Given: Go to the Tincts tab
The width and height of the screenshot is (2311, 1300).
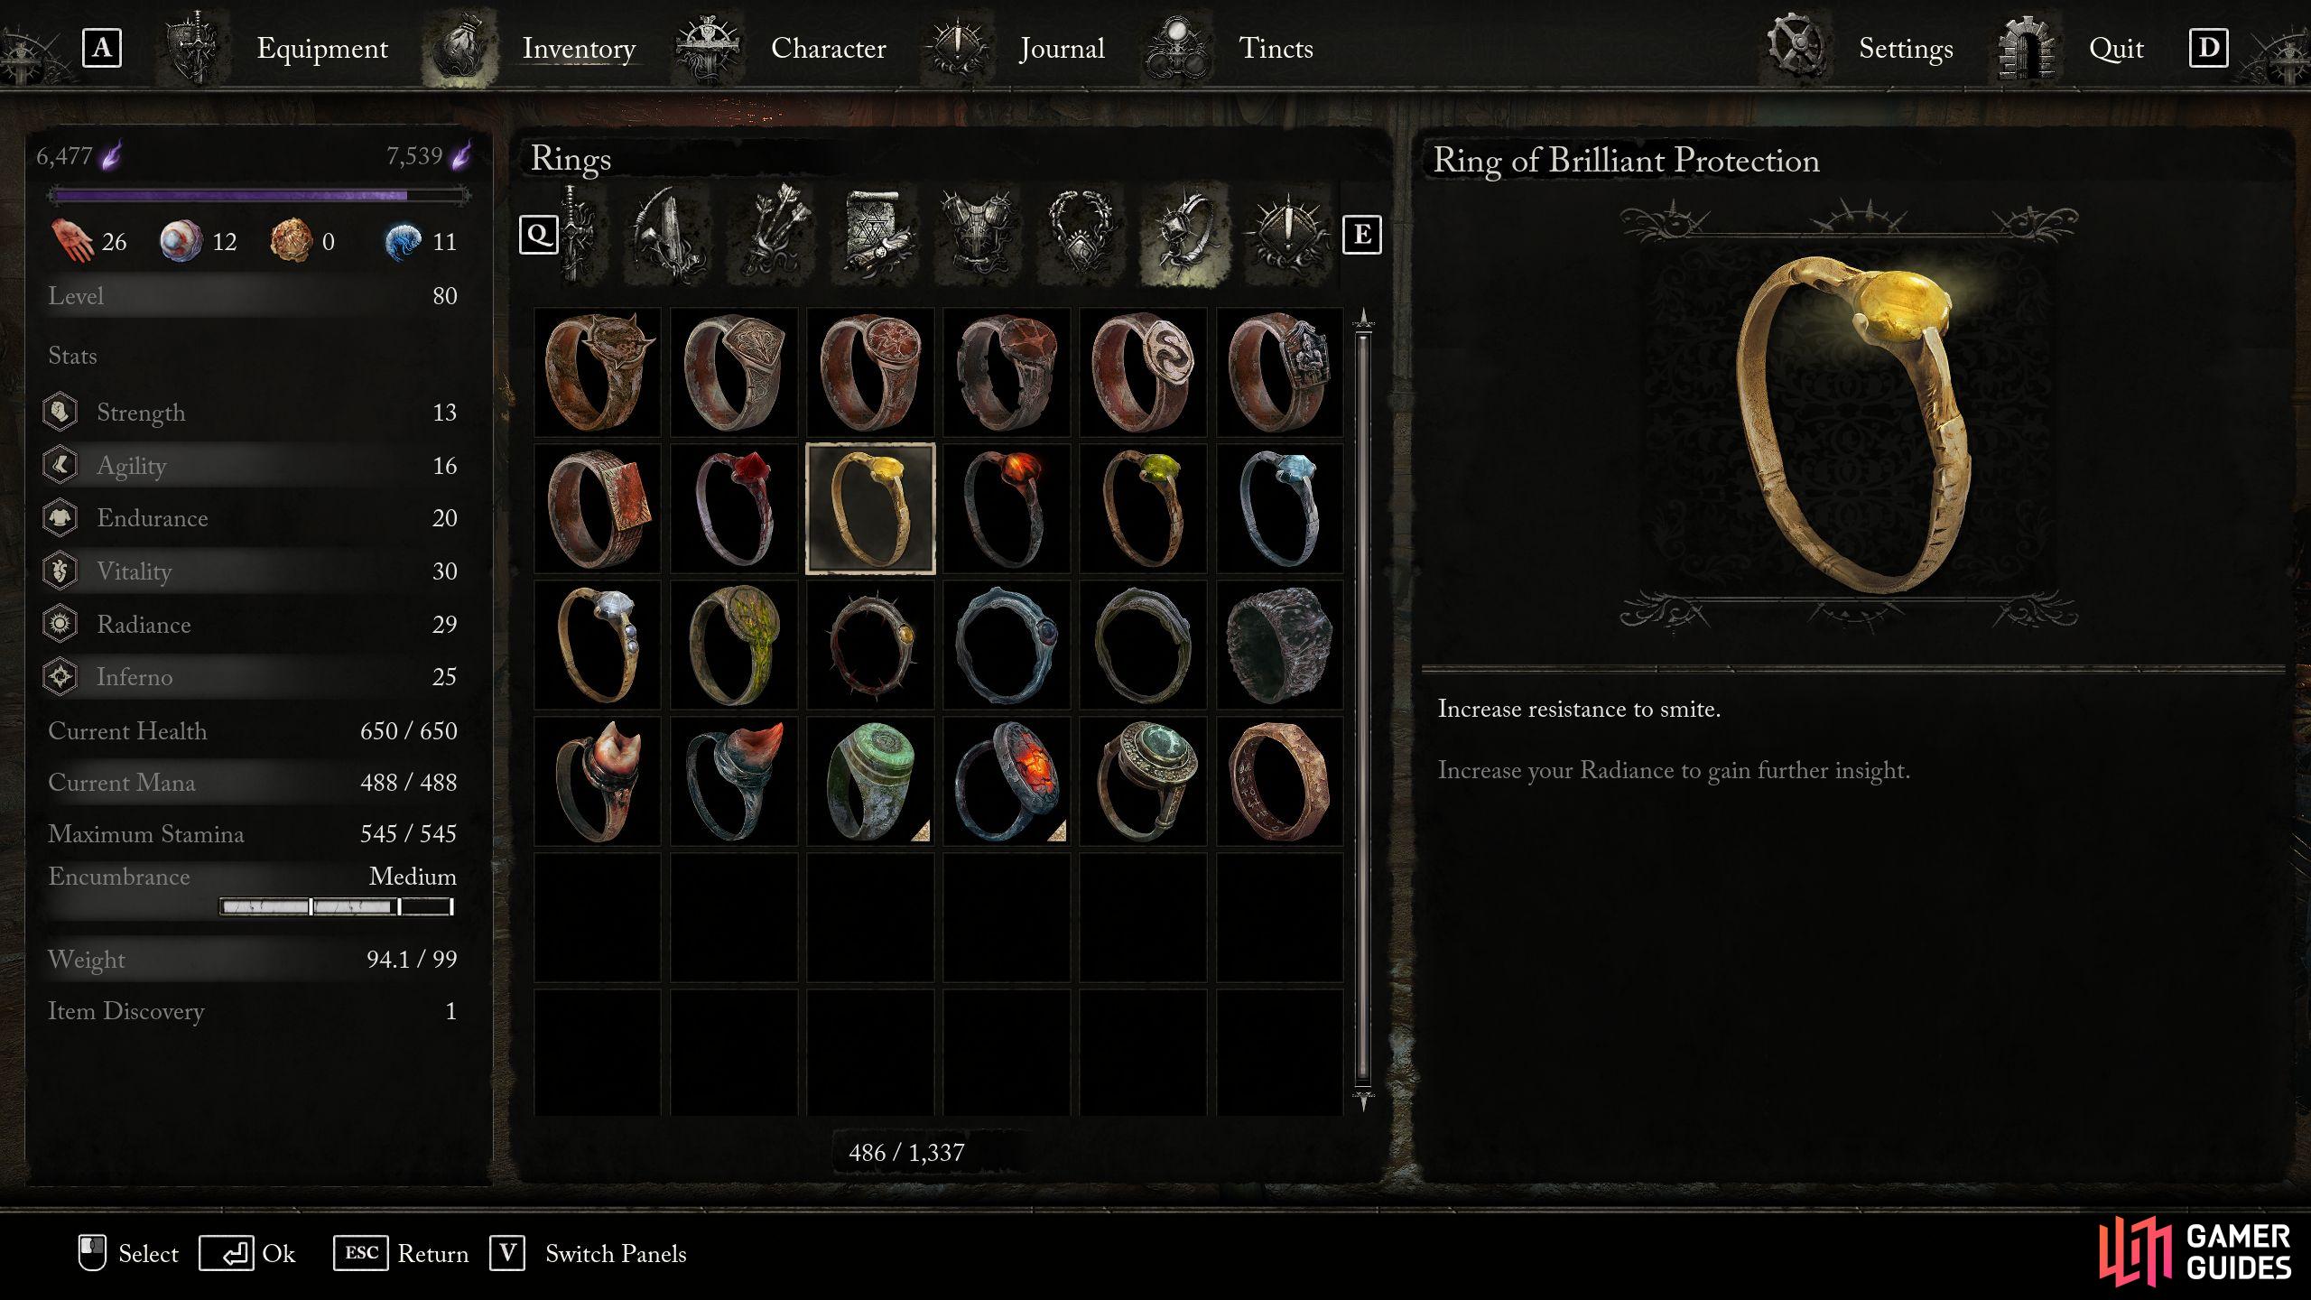Looking at the screenshot, I should [1276, 48].
